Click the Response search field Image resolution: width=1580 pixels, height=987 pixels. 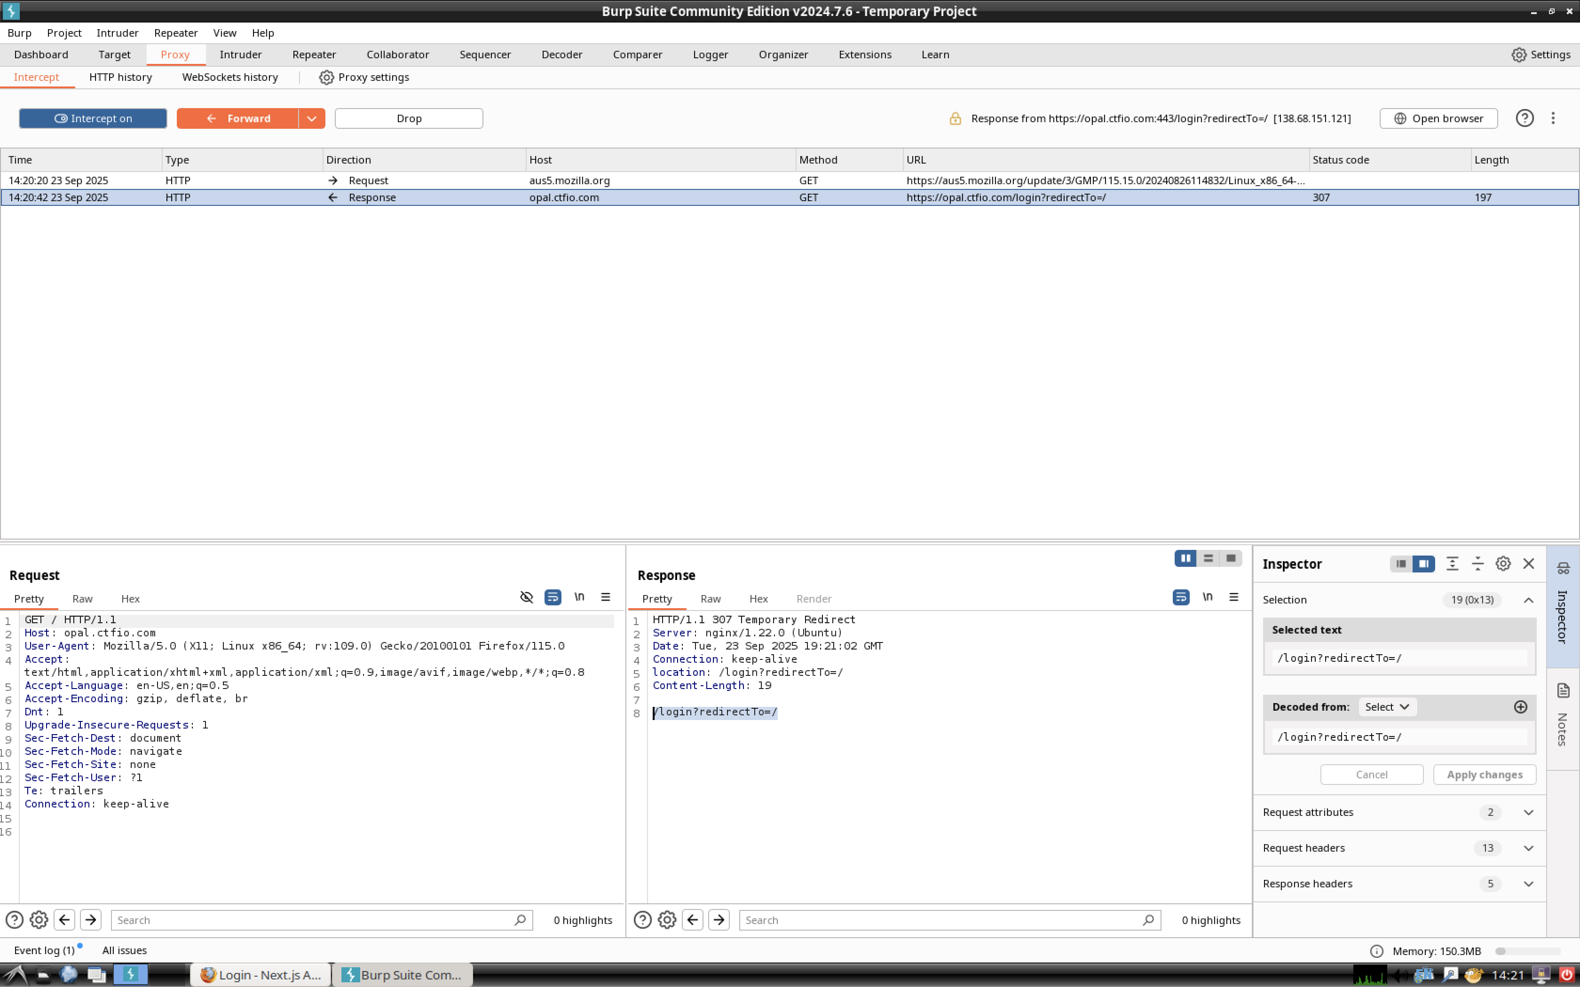point(950,920)
